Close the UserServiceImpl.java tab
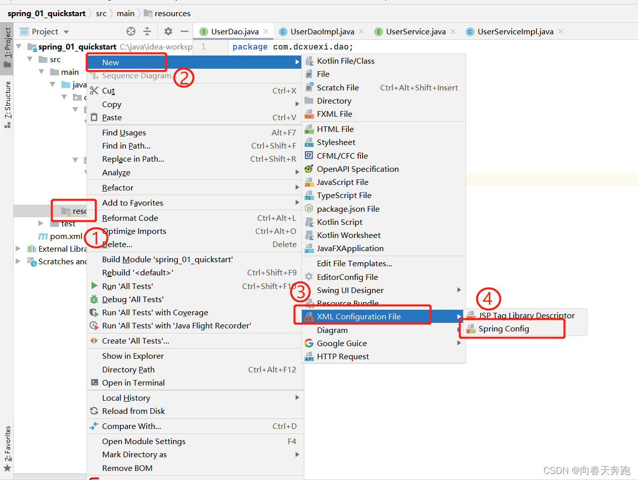 pyautogui.click(x=561, y=31)
